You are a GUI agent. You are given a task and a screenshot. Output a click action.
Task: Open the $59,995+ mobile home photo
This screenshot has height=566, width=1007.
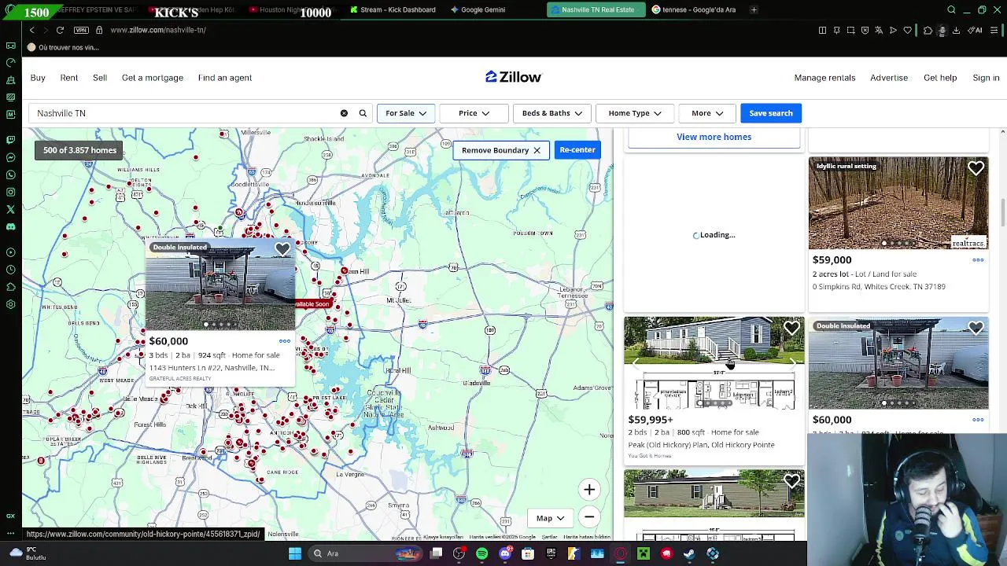(714, 363)
